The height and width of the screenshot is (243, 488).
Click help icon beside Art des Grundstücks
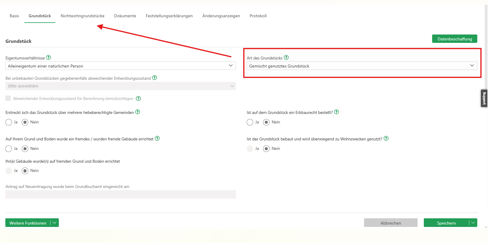286,58
